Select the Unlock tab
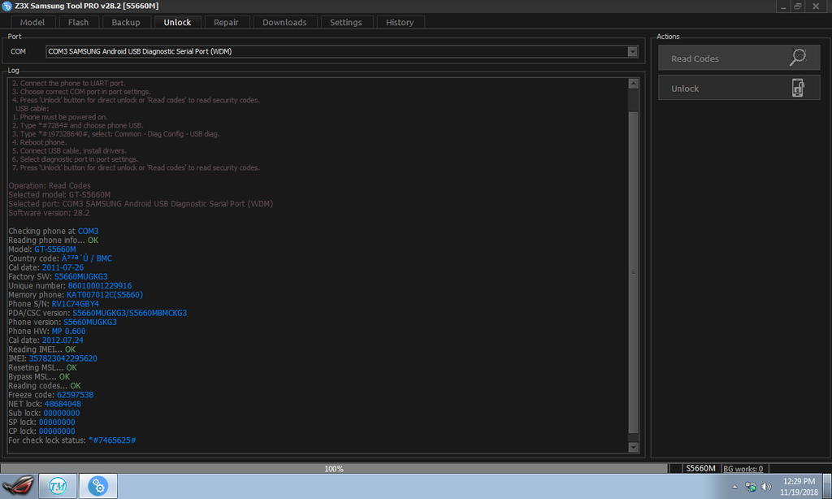Image resolution: width=832 pixels, height=499 pixels. click(x=177, y=22)
